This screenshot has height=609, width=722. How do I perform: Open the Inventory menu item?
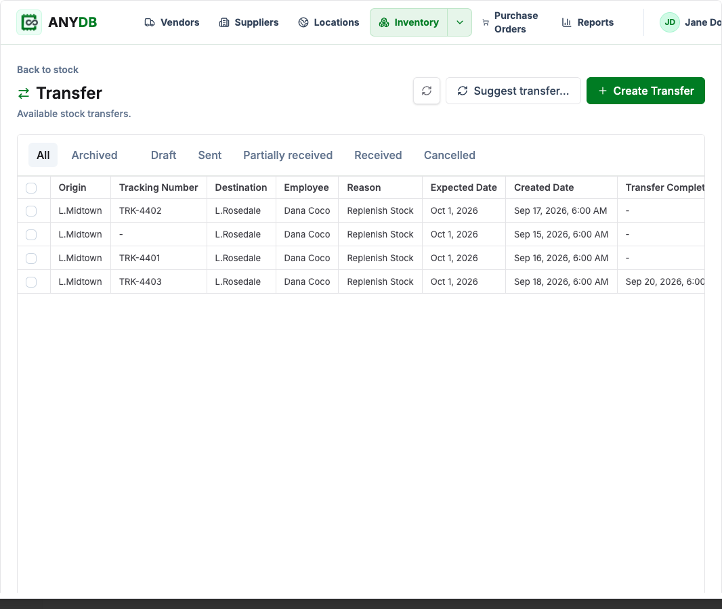409,22
